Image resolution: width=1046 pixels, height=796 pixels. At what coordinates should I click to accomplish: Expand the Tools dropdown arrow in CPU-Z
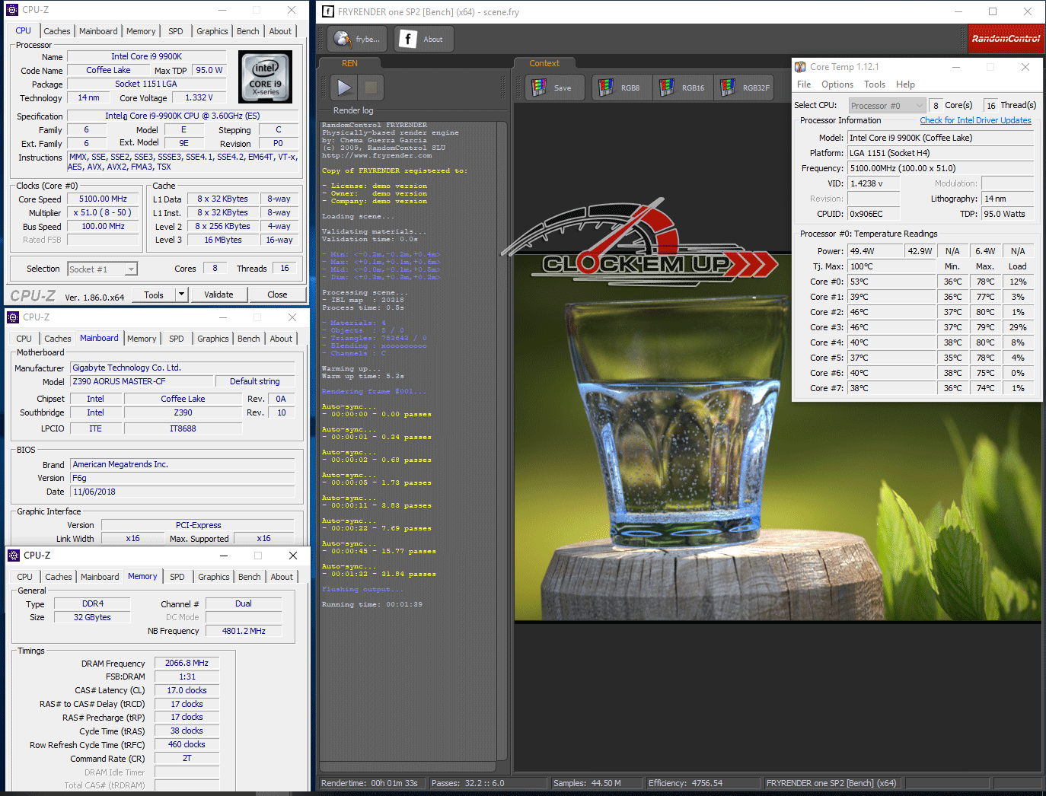181,295
